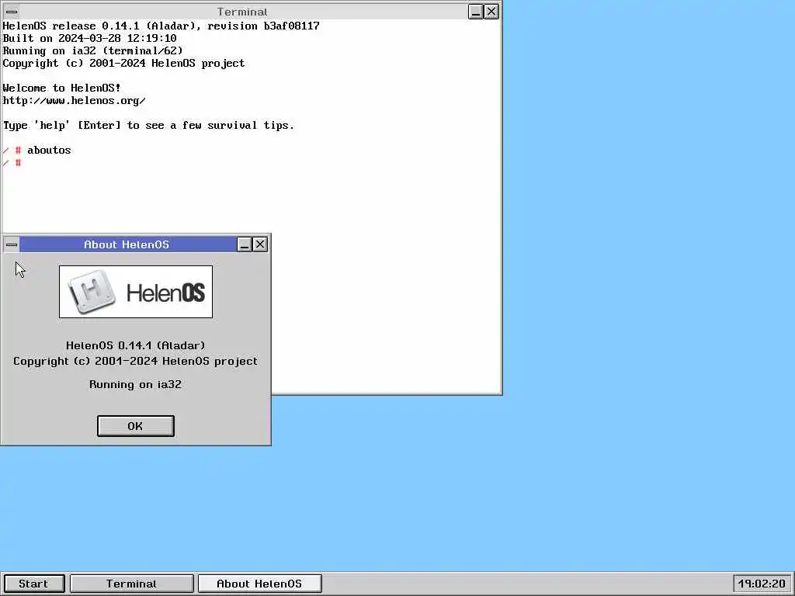Screen dimensions: 795x596
Task: Select About HelenOS taskbar button
Action: point(259,584)
